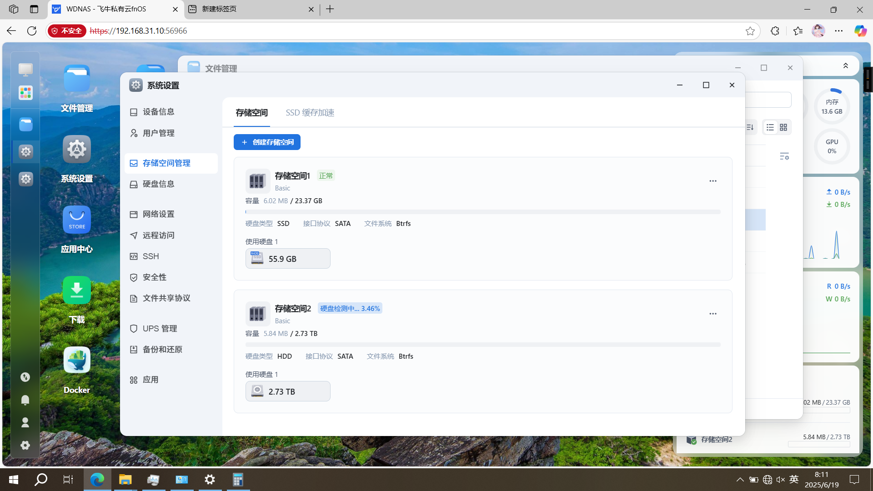Screen dimensions: 873x491
Task: Click the notification bell in sidebar
Action: [x=25, y=400]
